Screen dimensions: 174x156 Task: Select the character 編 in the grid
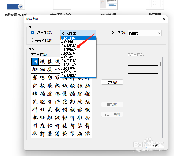[65, 134]
